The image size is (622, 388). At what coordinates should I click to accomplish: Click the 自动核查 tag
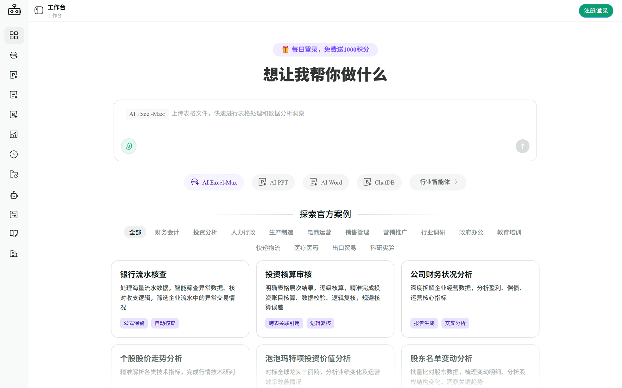click(x=165, y=323)
